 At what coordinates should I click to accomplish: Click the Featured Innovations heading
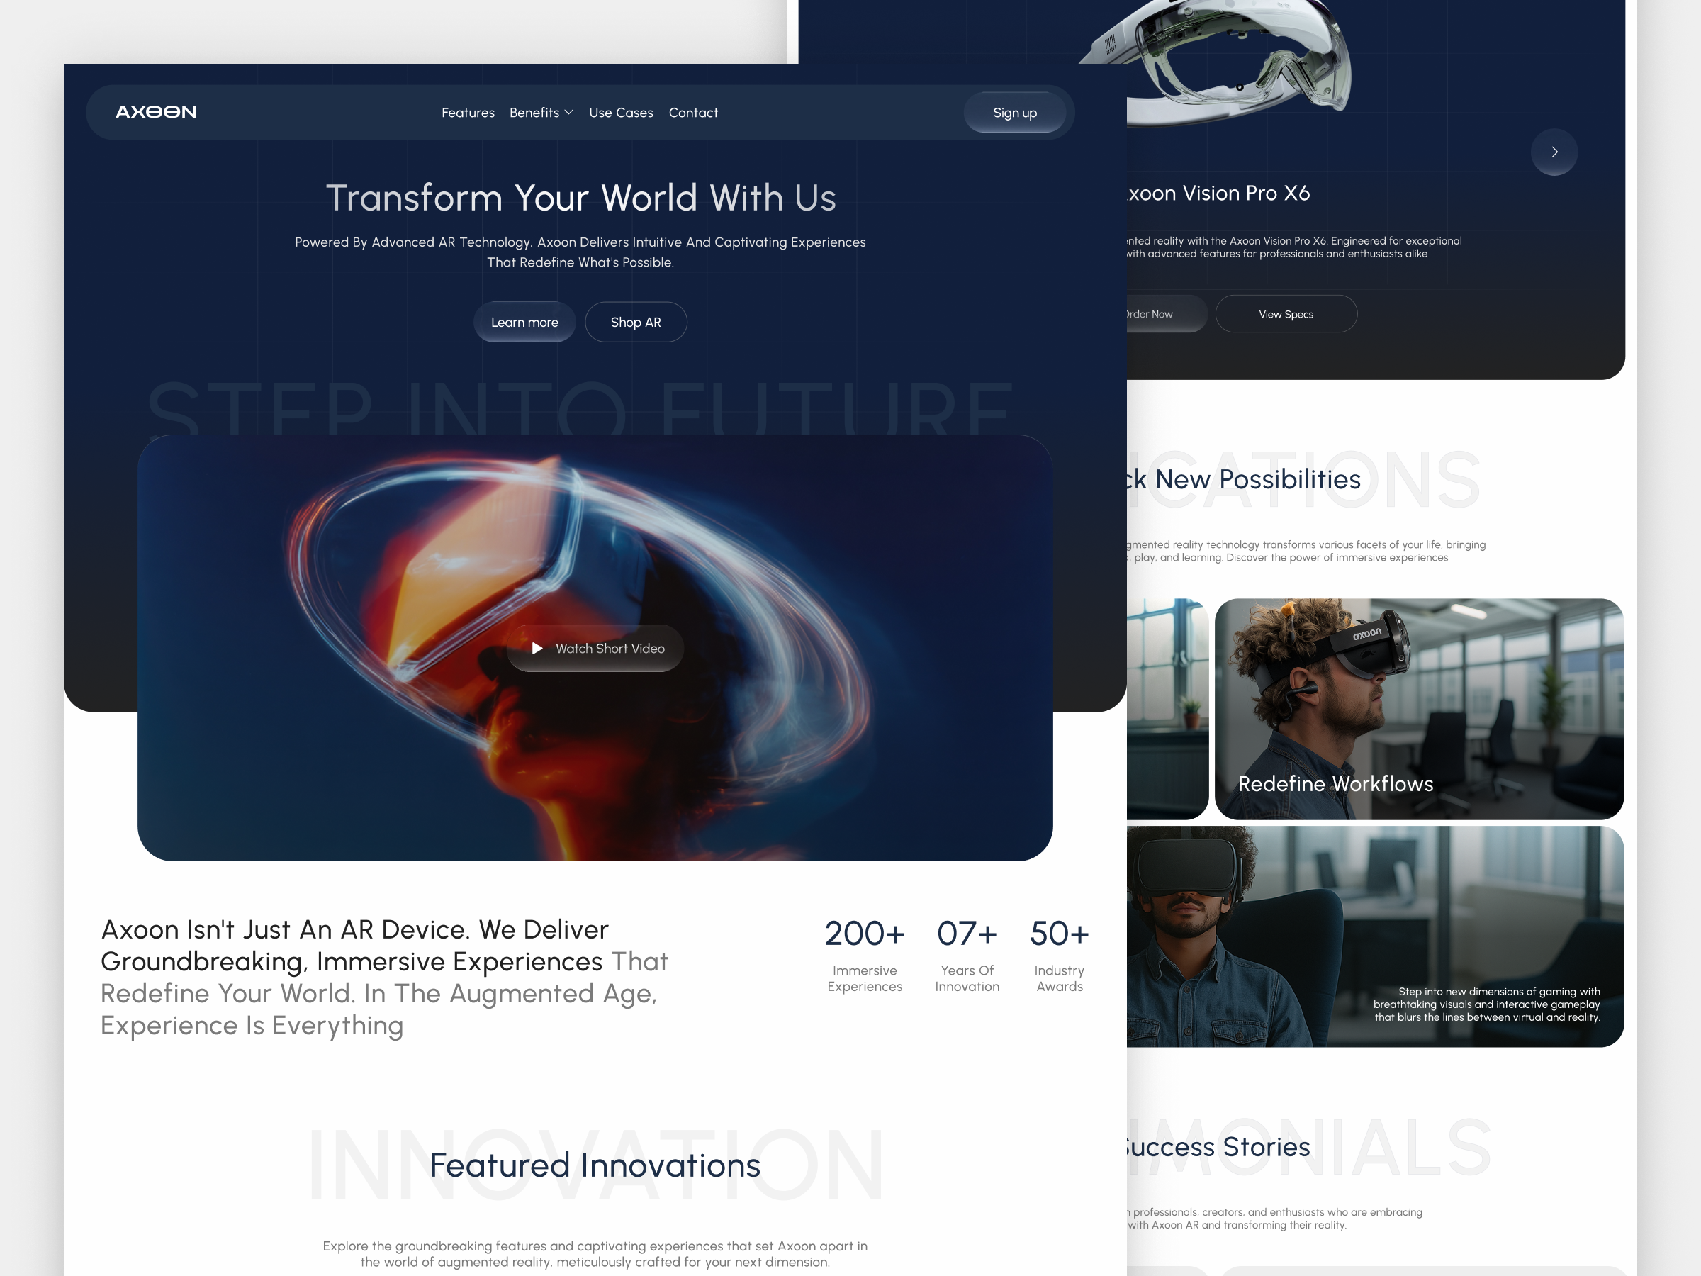[x=596, y=1164]
